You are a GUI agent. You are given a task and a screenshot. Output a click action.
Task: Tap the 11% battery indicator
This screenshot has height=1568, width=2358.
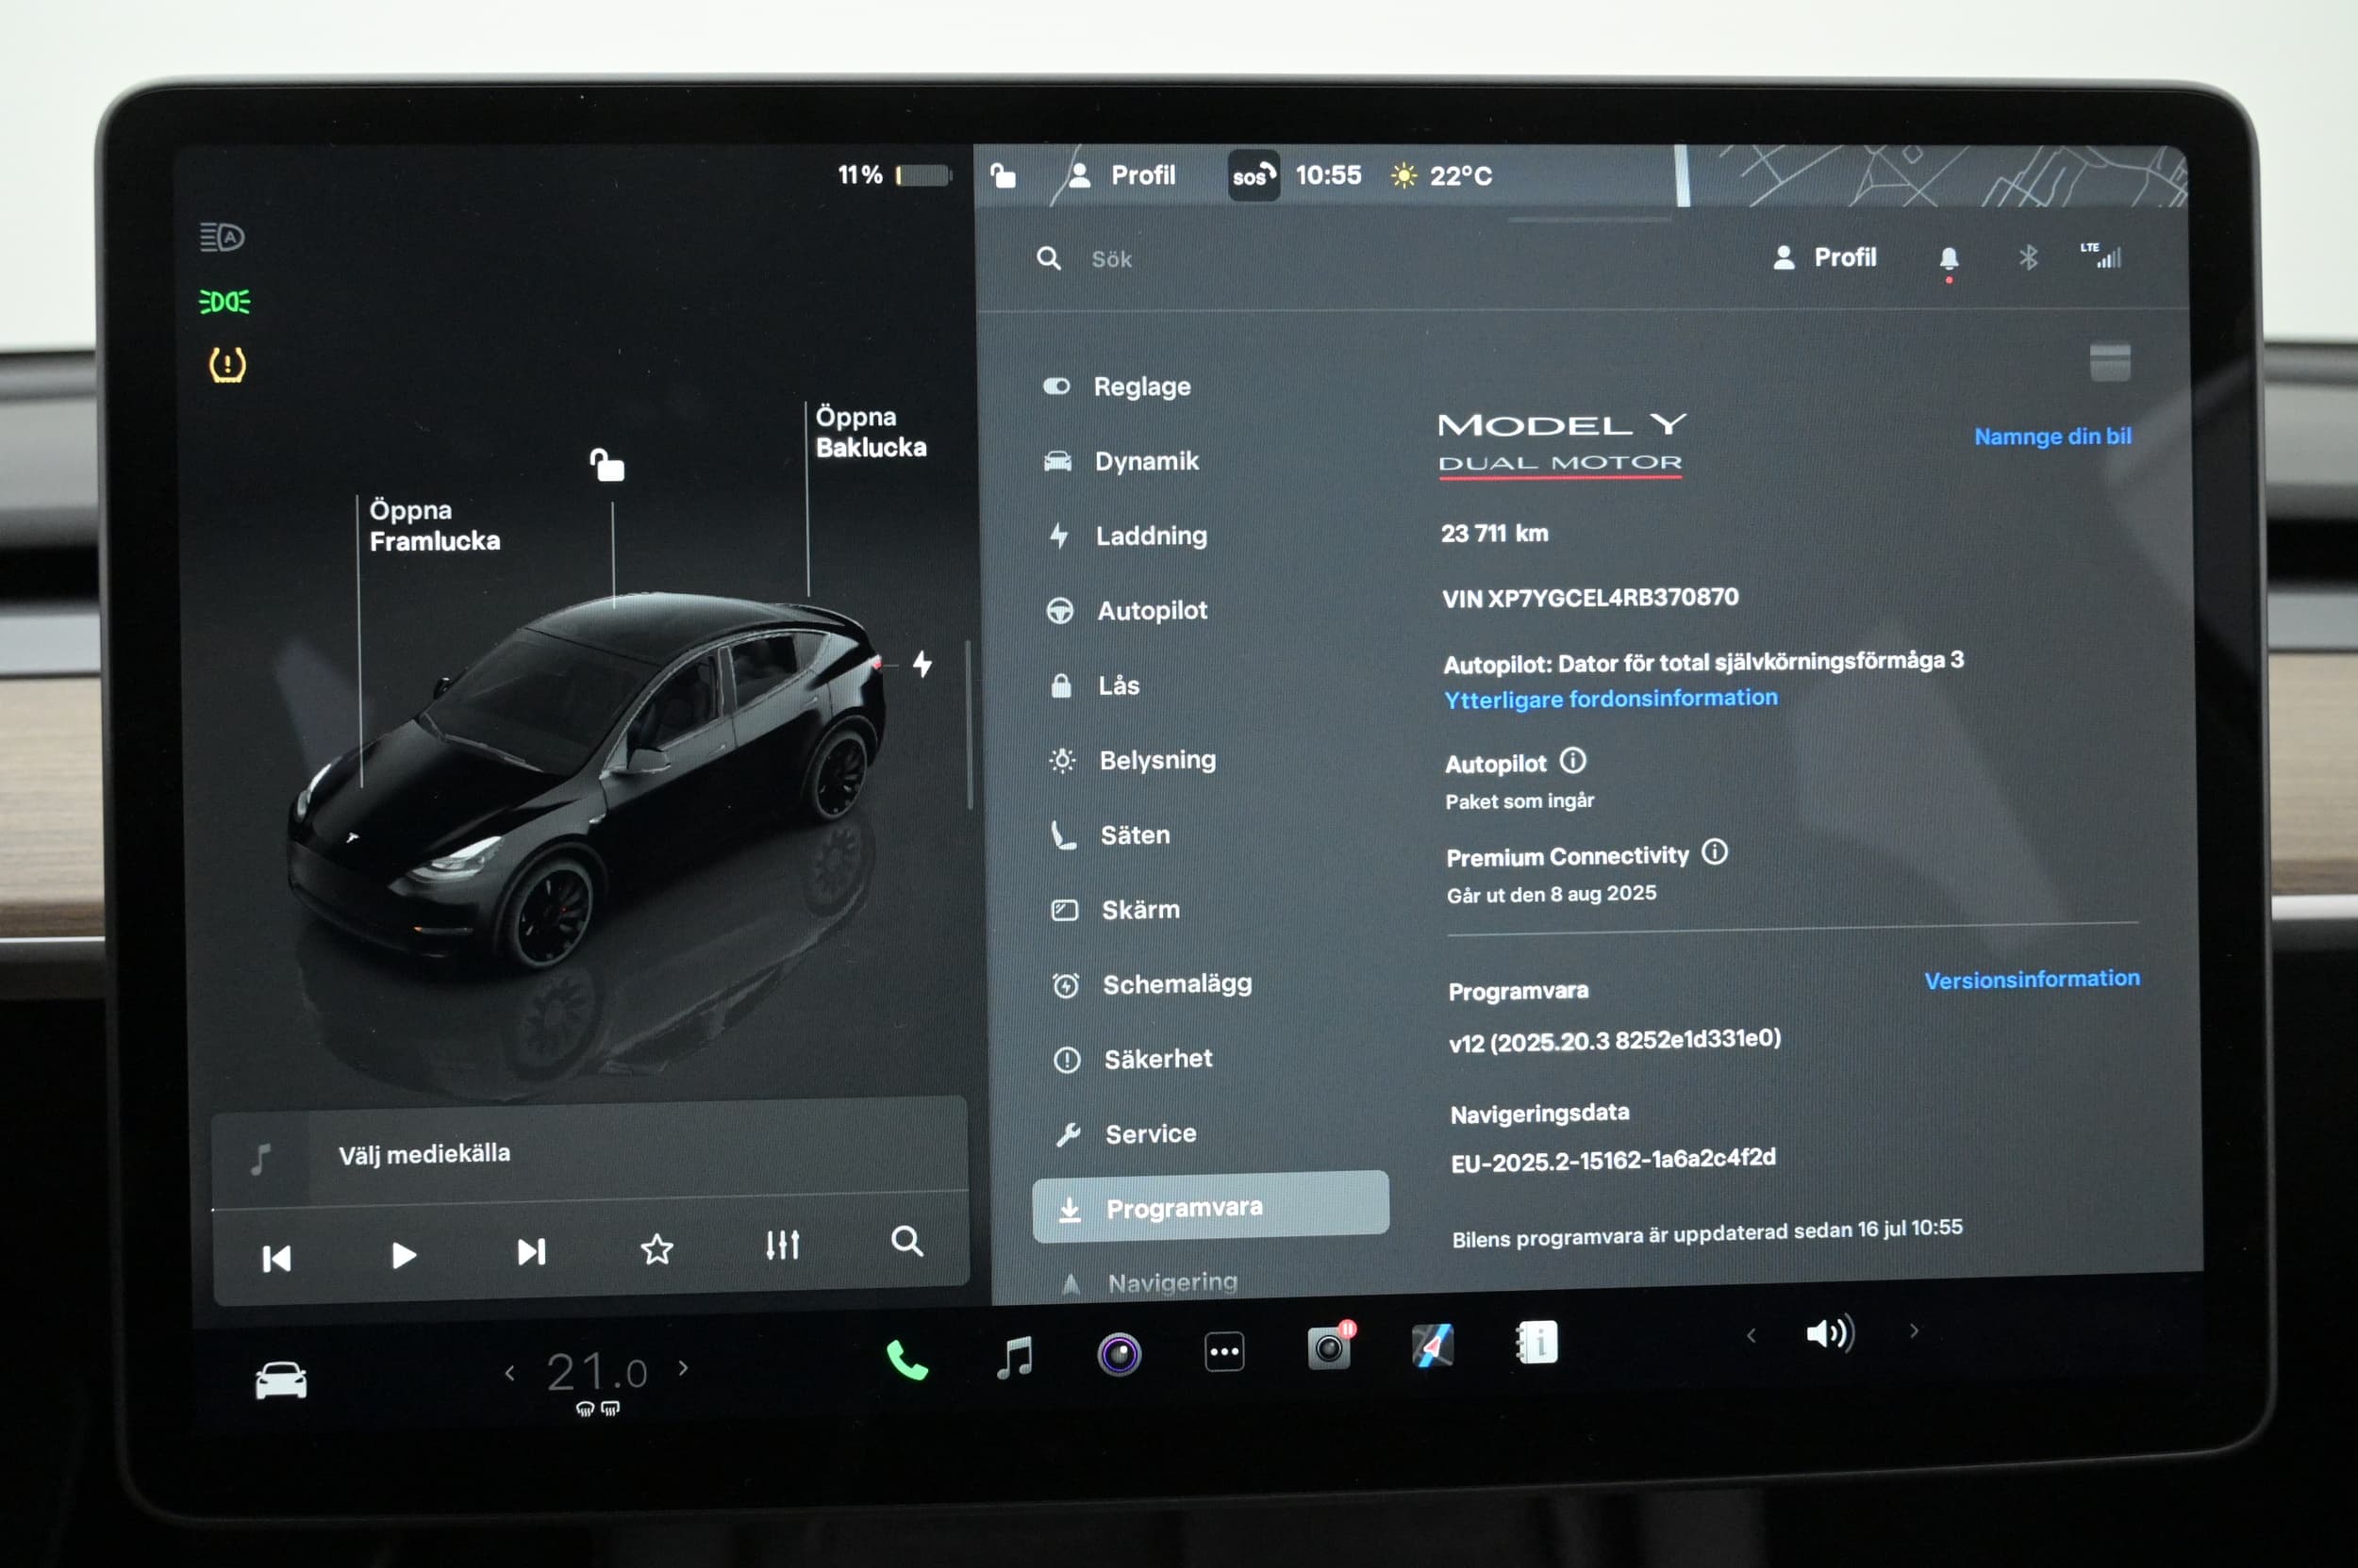click(x=893, y=175)
